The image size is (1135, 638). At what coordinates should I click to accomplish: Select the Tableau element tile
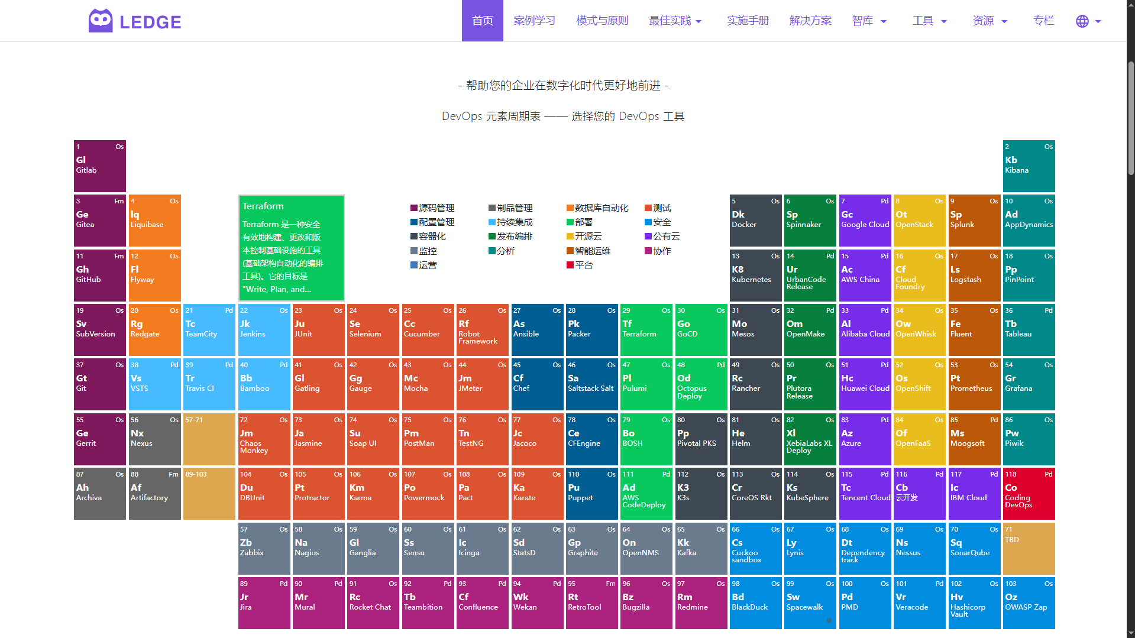coord(1029,330)
